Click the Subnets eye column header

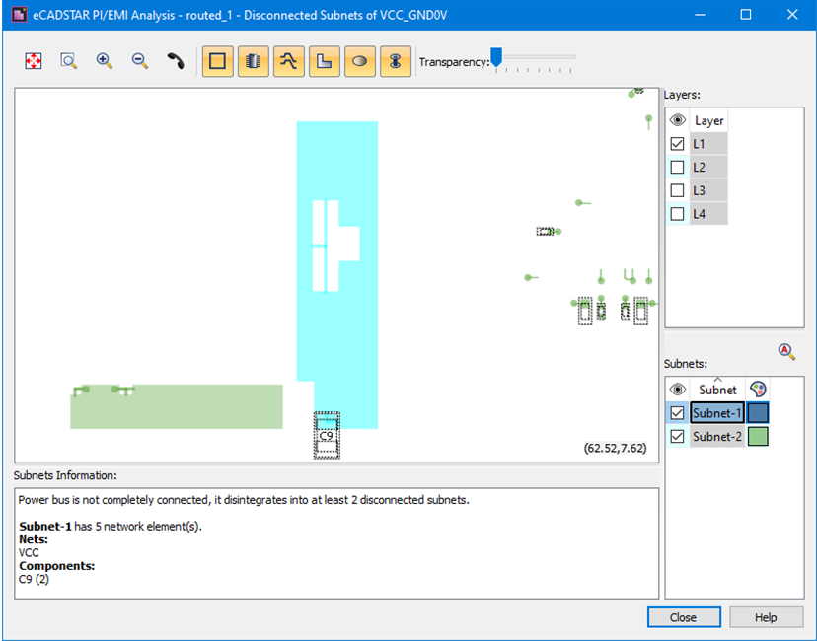pos(677,389)
